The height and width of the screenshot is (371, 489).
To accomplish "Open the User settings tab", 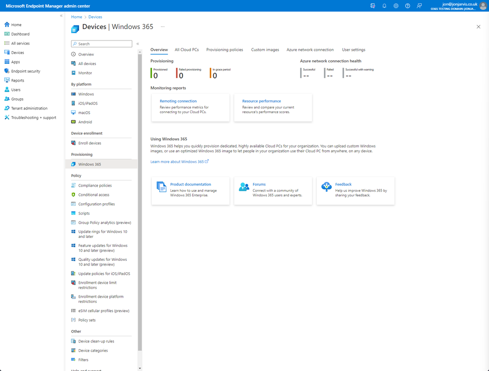I will 354,50.
